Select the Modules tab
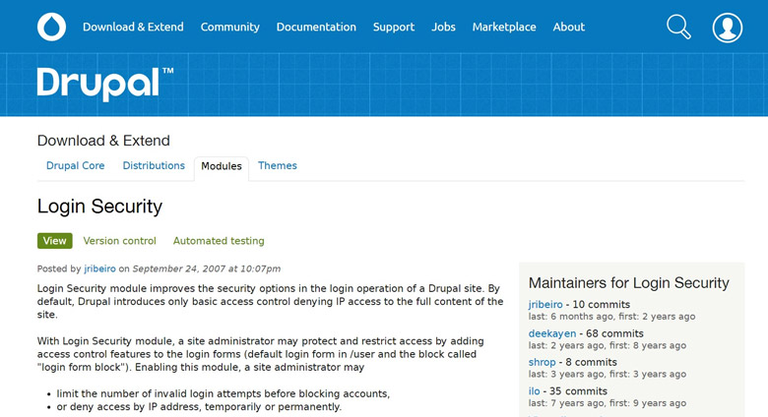The image size is (768, 417). pyautogui.click(x=222, y=166)
